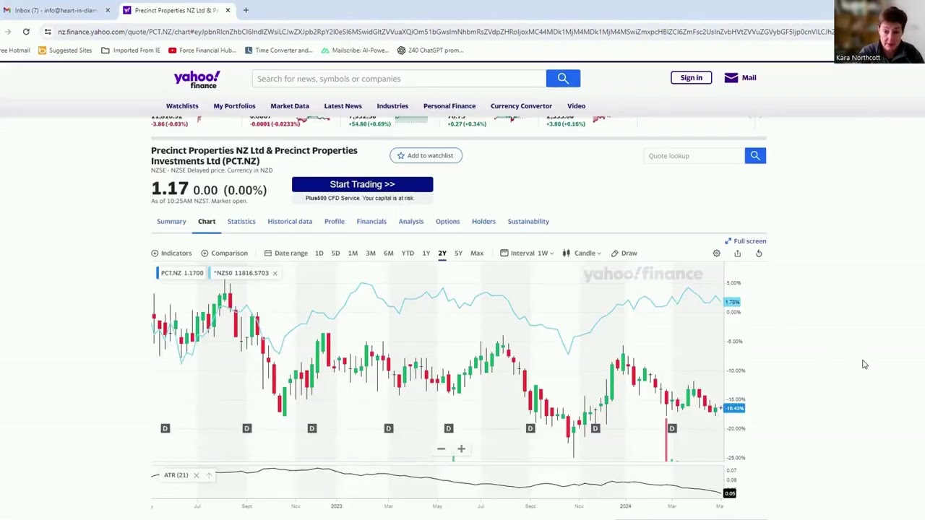Select the YTD range

point(408,253)
